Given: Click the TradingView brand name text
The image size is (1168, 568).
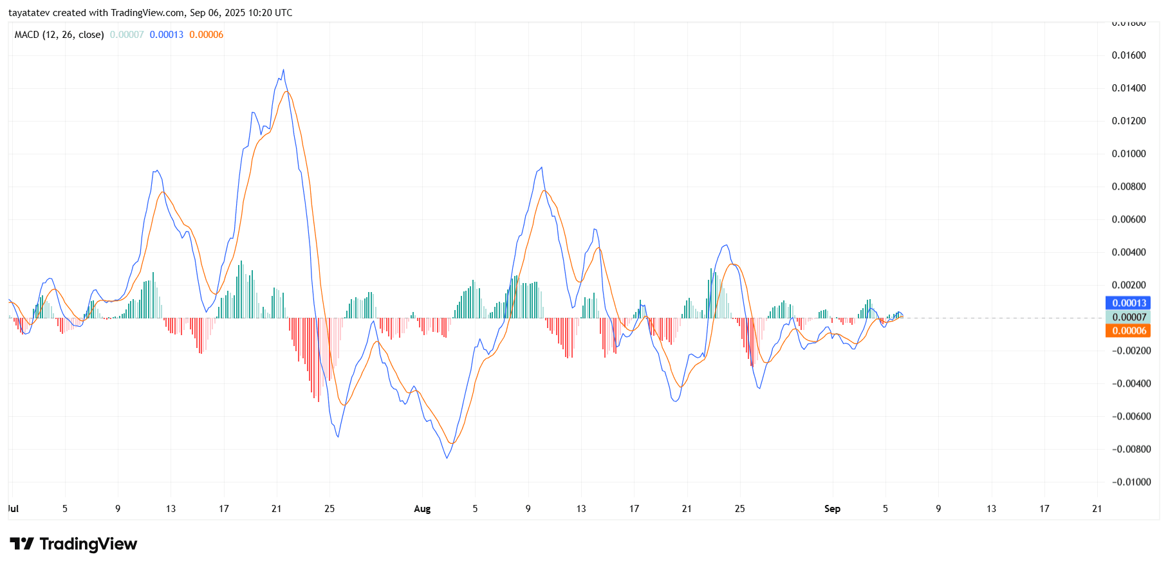Looking at the screenshot, I should point(88,544).
